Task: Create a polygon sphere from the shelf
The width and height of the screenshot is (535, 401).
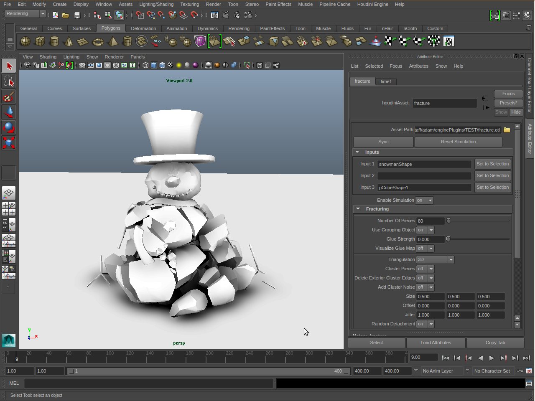Action: click(x=25, y=41)
